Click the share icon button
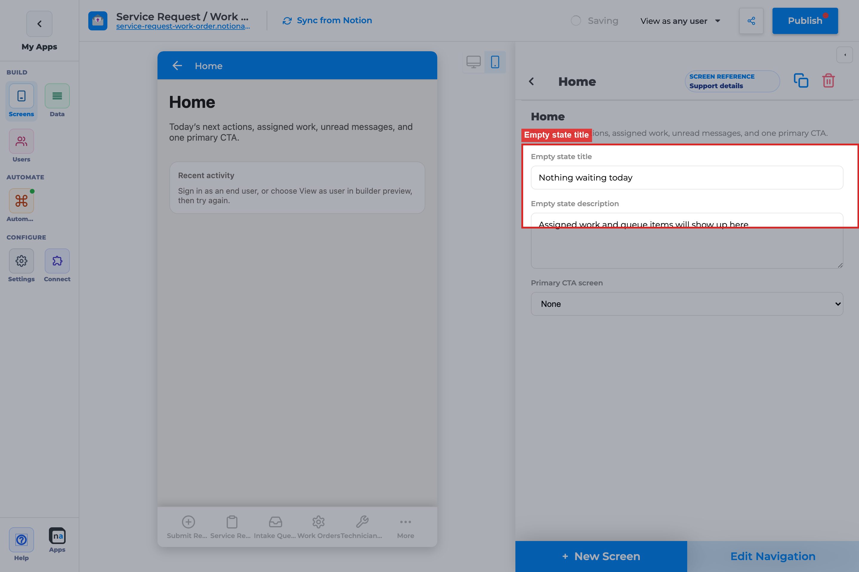859x572 pixels. (x=751, y=21)
